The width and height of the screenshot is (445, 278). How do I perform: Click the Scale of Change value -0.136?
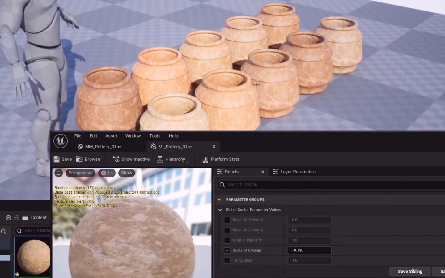tap(309, 250)
